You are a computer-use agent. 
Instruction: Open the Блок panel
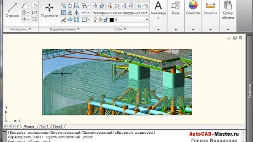pyautogui.click(x=176, y=15)
